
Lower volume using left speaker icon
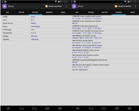[x=8, y=108]
